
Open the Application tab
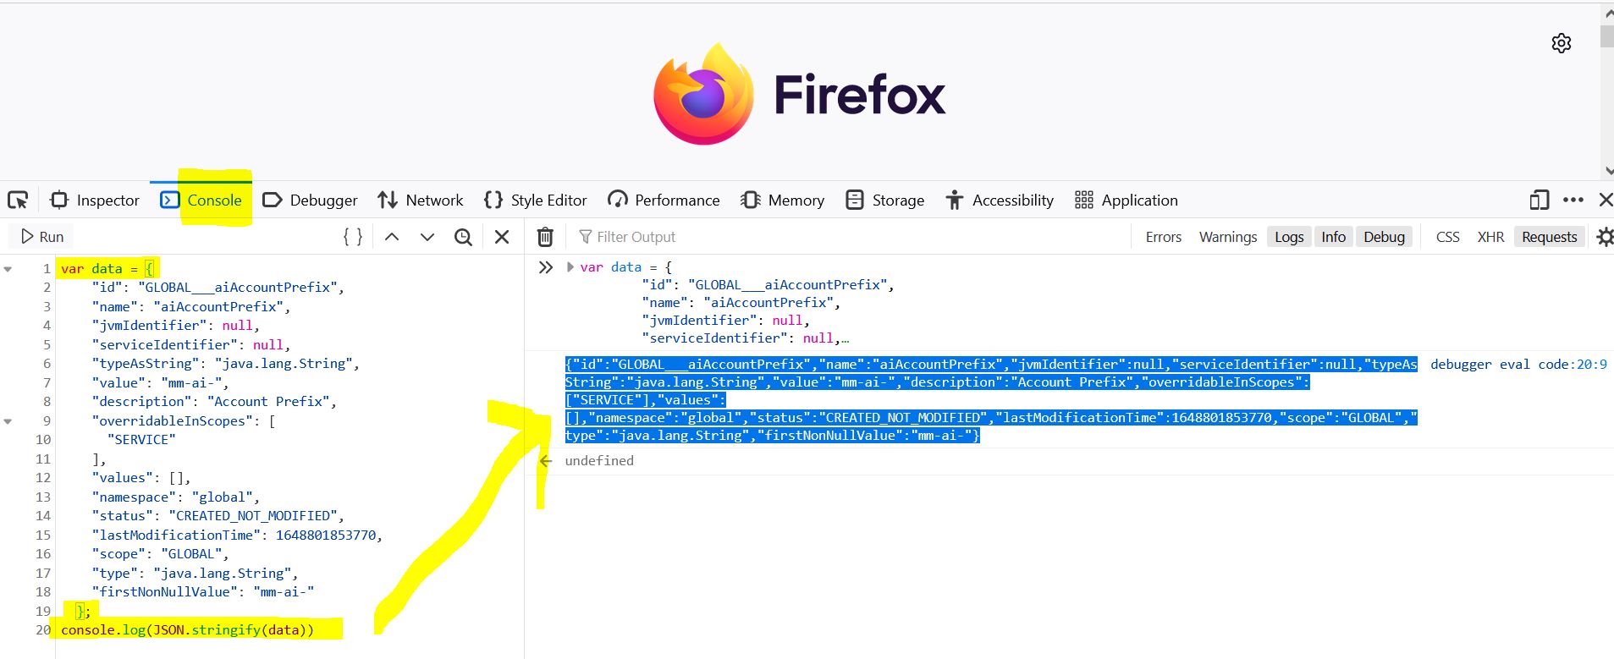pyautogui.click(x=1126, y=200)
